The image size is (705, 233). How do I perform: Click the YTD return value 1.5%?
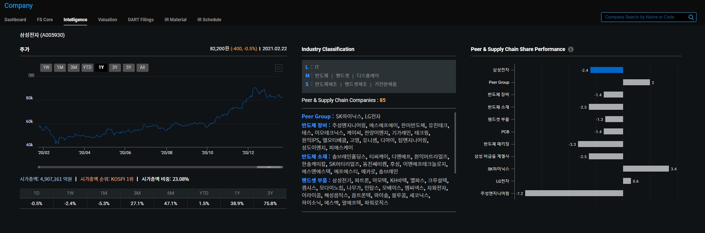(204, 204)
